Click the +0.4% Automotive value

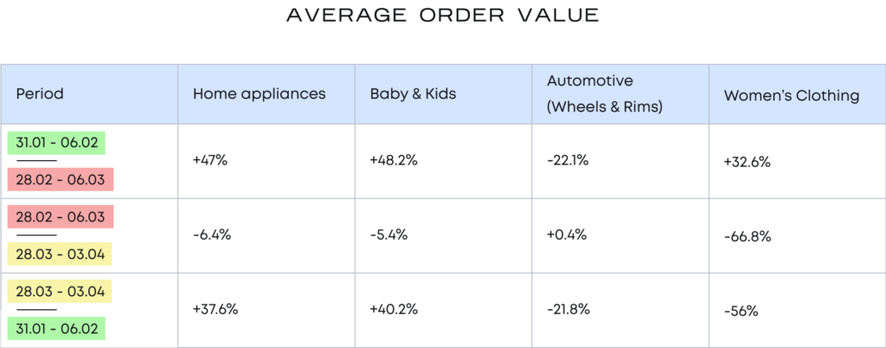pyautogui.click(x=567, y=235)
